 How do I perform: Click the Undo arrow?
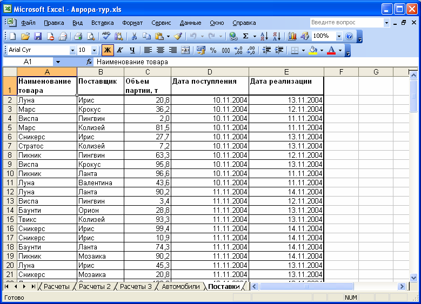pyautogui.click(x=193, y=36)
